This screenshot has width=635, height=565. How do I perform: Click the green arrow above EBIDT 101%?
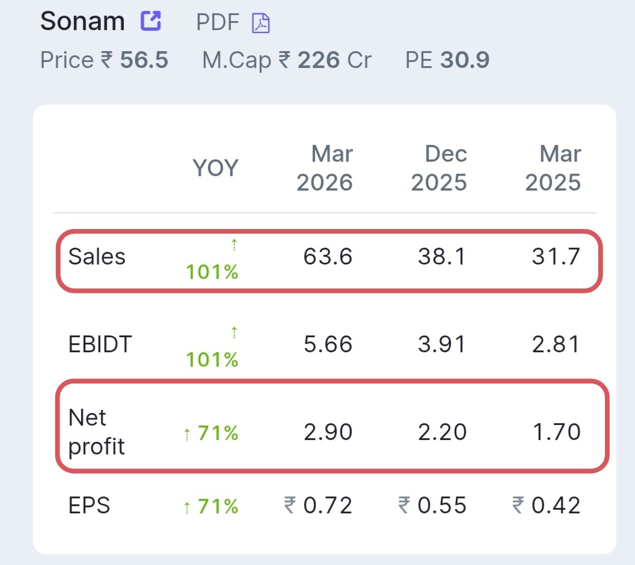coord(234,332)
